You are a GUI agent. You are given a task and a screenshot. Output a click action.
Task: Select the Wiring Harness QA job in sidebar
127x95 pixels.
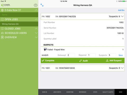coord(19,24)
